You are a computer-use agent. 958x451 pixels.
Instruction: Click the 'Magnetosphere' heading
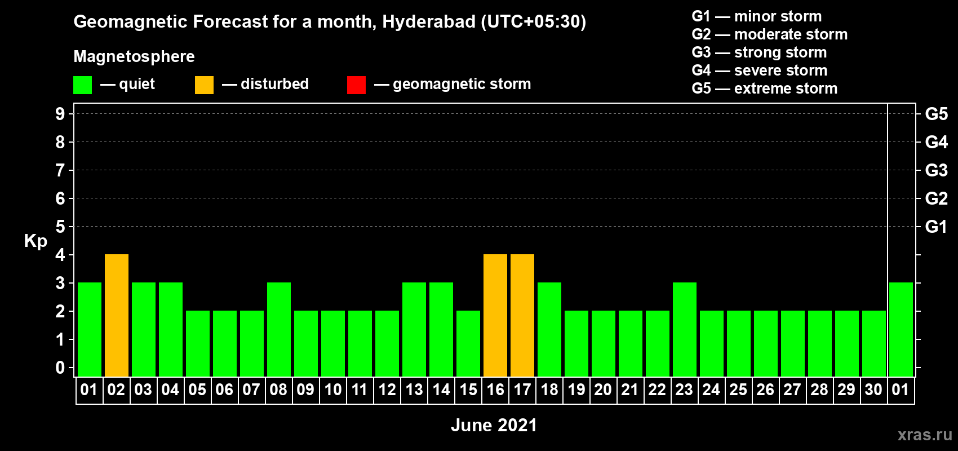point(134,56)
